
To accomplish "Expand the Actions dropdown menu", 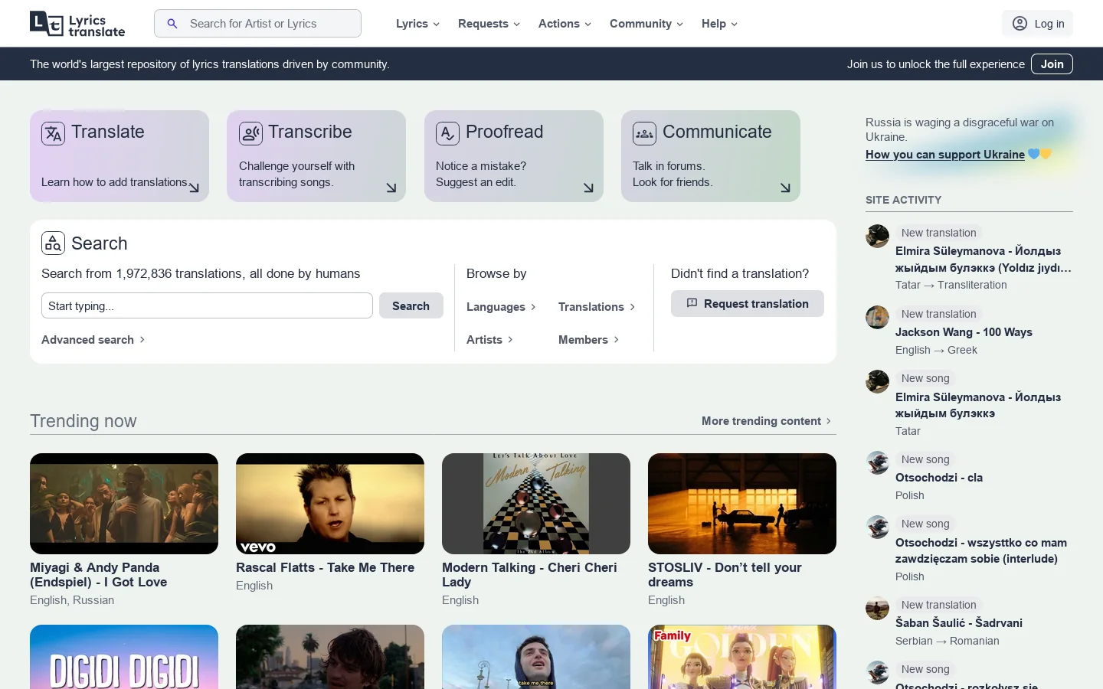I will (565, 24).
